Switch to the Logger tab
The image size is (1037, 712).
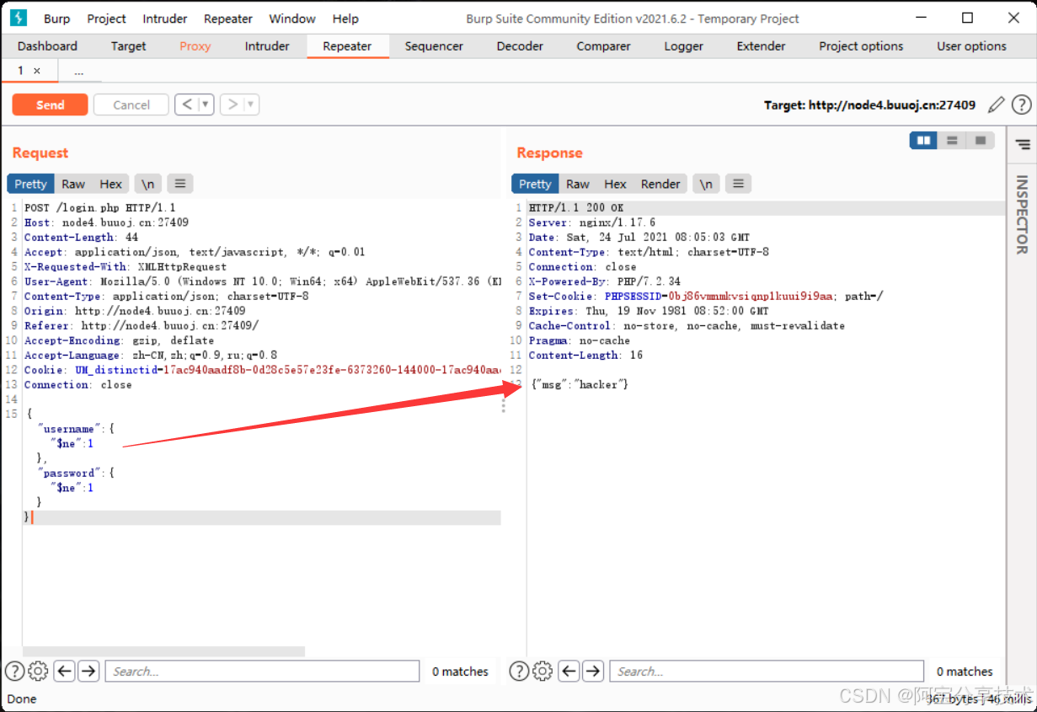(683, 46)
